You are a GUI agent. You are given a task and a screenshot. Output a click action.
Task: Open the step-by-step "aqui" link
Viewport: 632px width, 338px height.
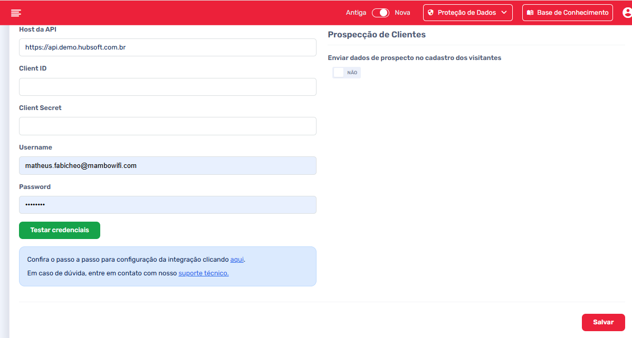point(237,260)
